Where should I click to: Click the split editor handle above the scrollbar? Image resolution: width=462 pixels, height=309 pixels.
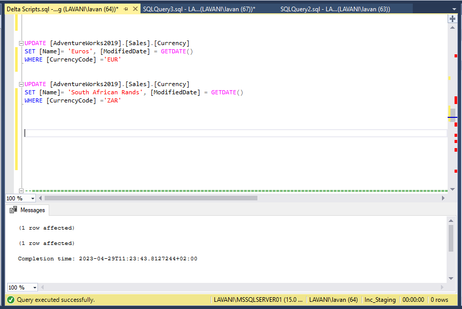(x=452, y=18)
